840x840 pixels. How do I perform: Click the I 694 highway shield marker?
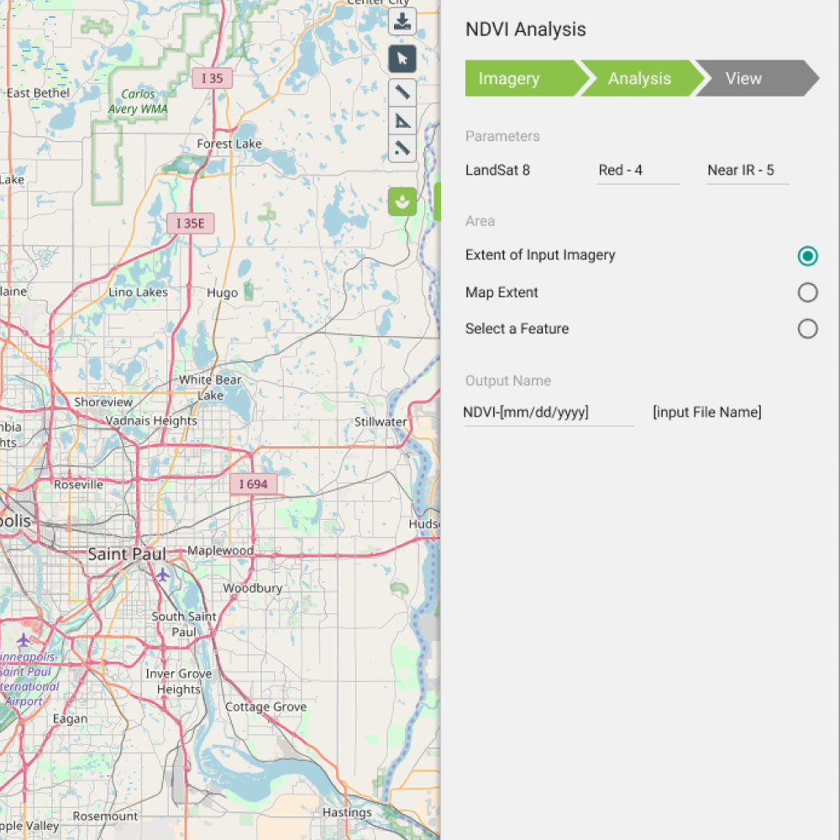pyautogui.click(x=253, y=484)
